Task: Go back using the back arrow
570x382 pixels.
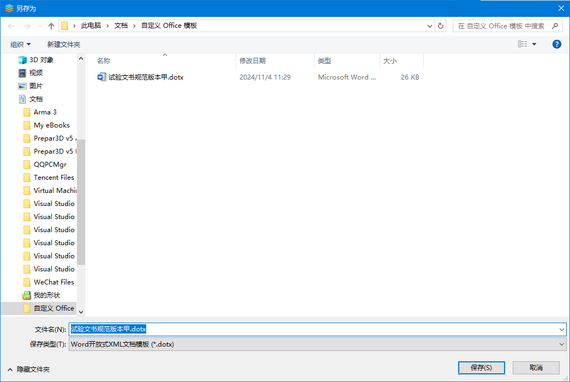Action: (x=11, y=26)
